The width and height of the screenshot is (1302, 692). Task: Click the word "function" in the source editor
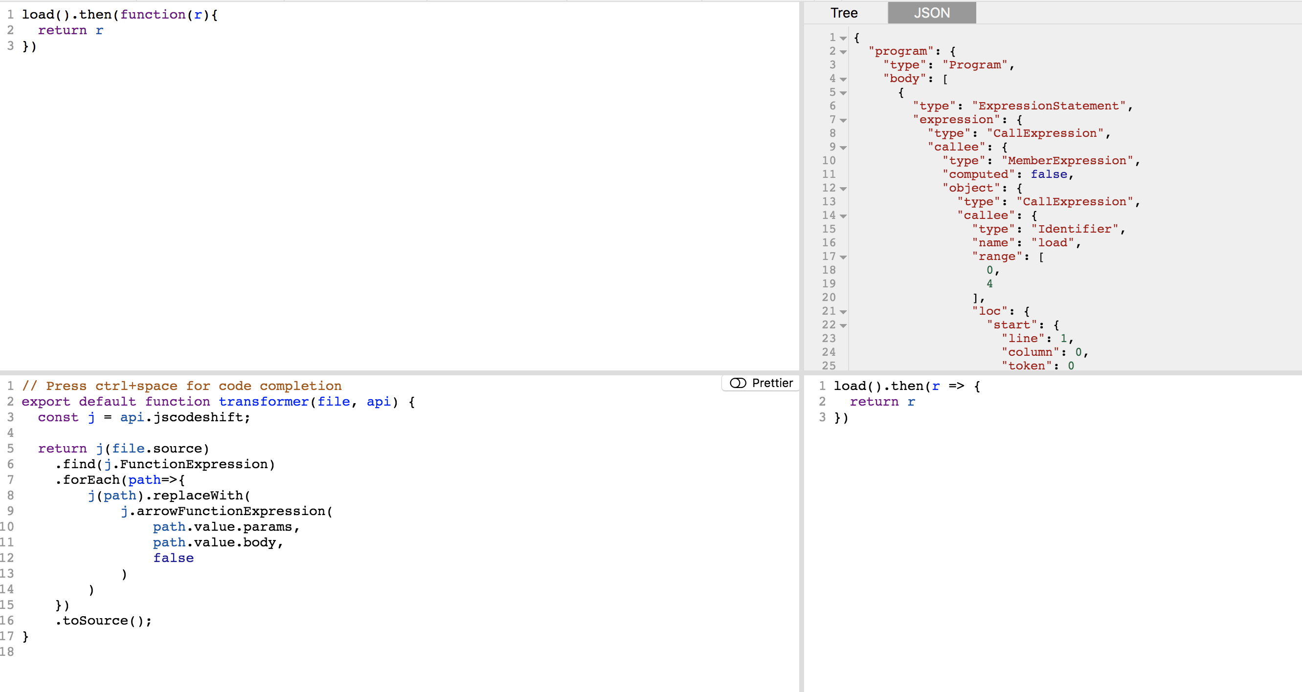[153, 15]
